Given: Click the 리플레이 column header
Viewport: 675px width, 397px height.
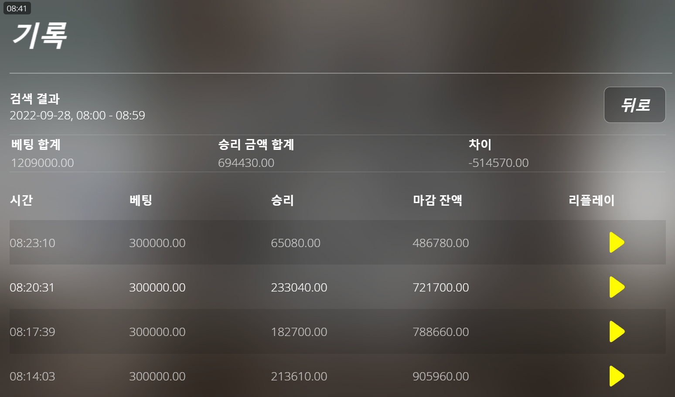Looking at the screenshot, I should pos(591,200).
